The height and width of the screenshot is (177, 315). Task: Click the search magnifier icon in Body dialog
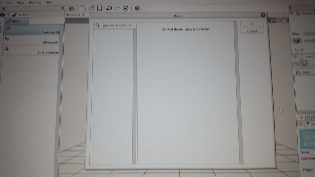click(97, 25)
